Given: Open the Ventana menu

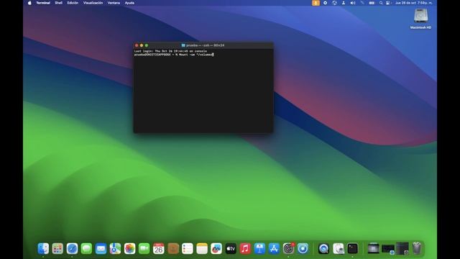Looking at the screenshot, I should tap(114, 3).
